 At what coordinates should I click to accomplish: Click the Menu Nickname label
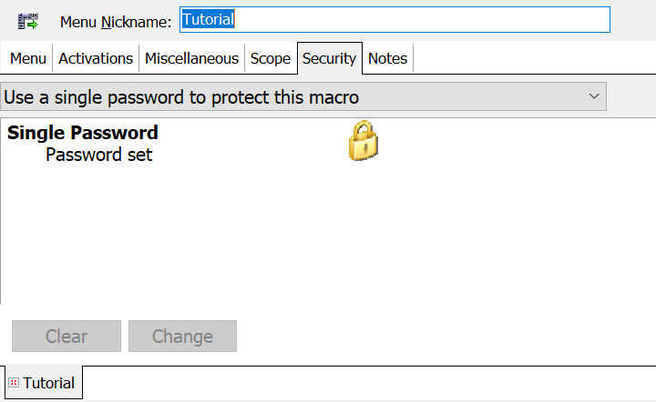(x=116, y=21)
